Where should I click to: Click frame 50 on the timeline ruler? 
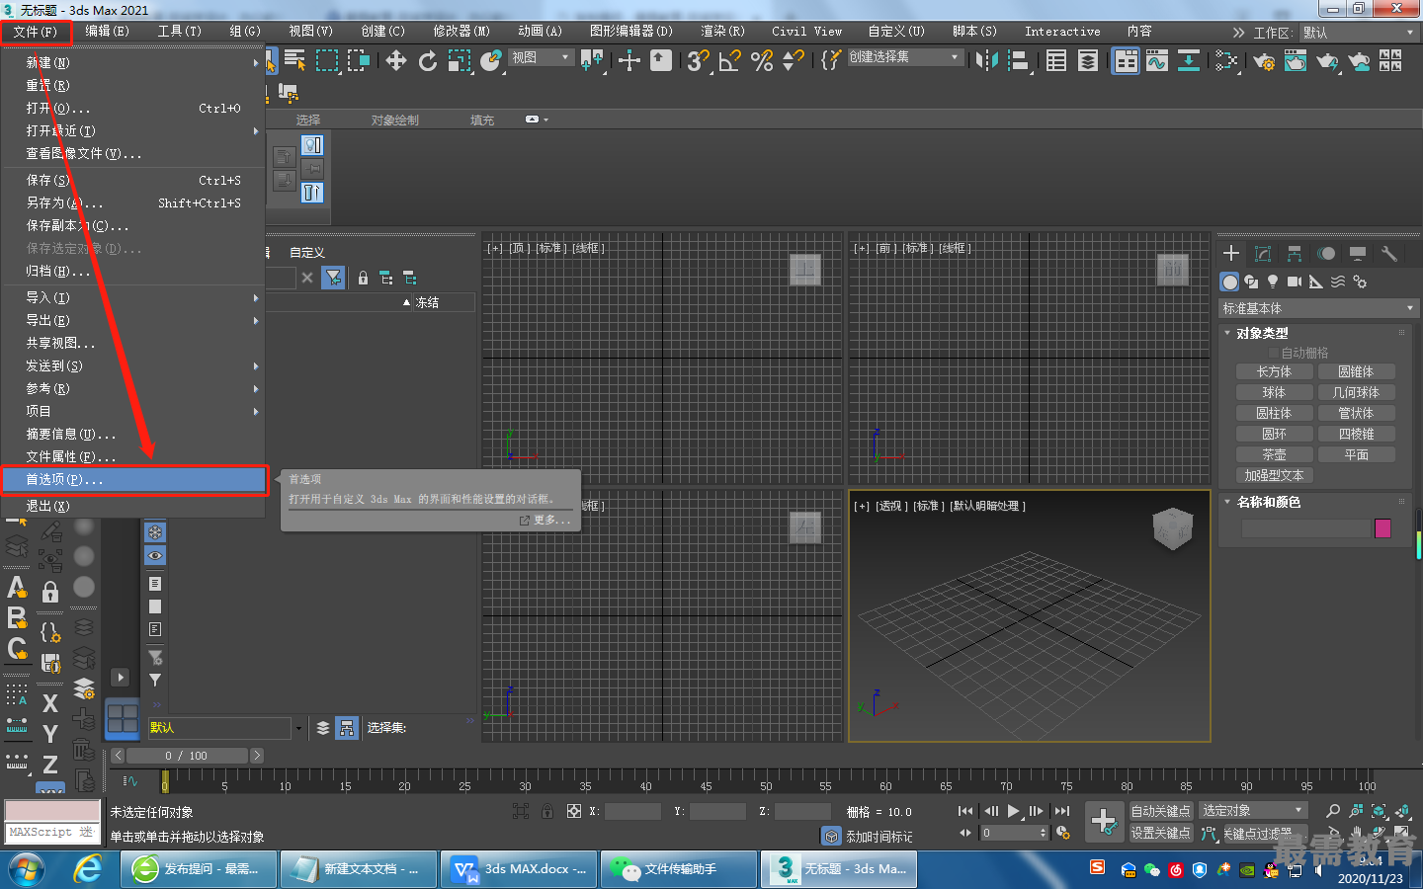point(766,785)
